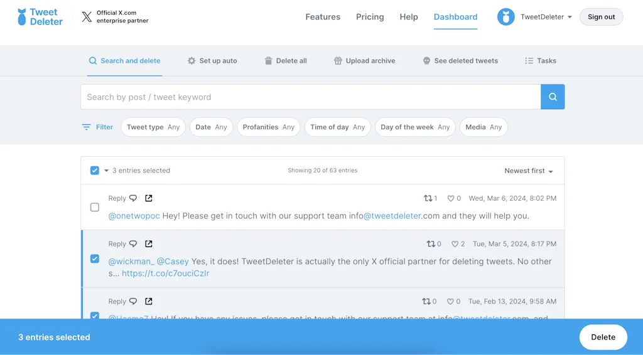Focus the tweet keyword search field

(x=310, y=97)
